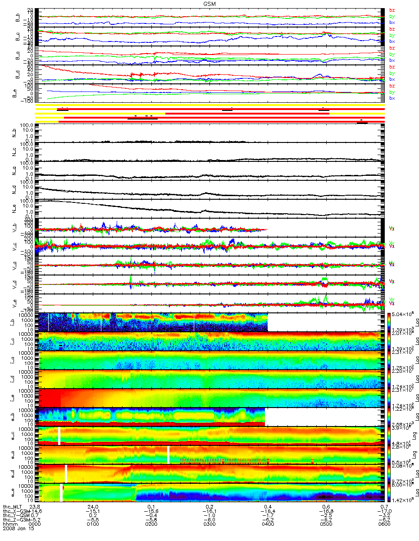This screenshot has width=419, height=541.
Task: Click the white data gap in e_d spectrogram
Action: coord(66,474)
